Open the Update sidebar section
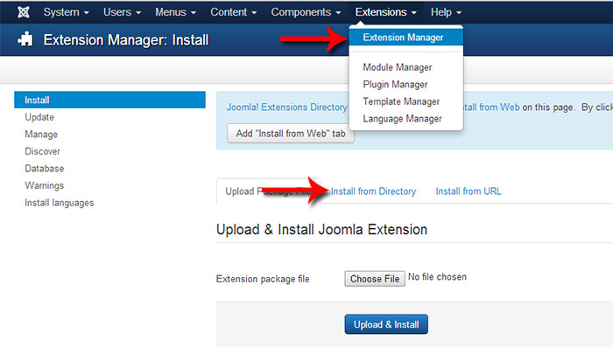613x347 pixels. (39, 117)
